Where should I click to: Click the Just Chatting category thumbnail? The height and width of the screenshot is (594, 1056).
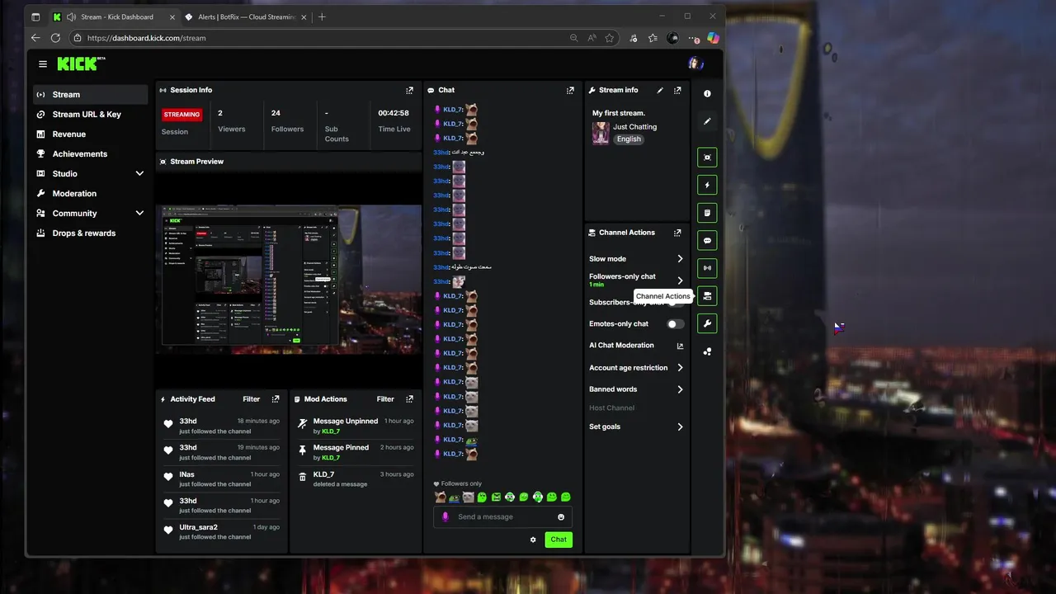(x=601, y=134)
